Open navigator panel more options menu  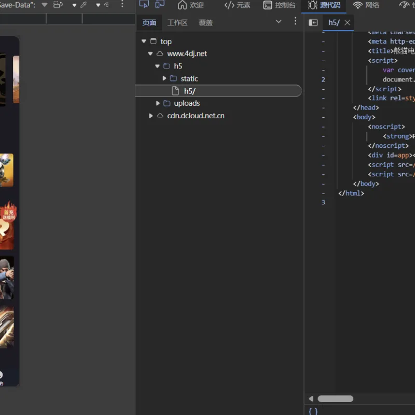pyautogui.click(x=295, y=21)
